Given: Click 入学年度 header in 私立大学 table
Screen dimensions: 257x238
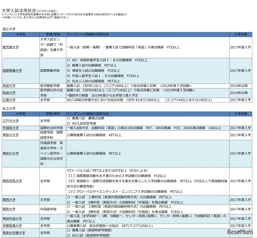Looking at the screenshot, I should click(x=240, y=114).
